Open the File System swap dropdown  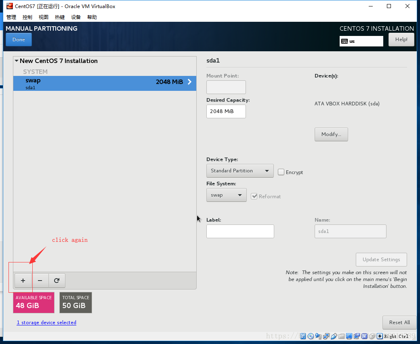pos(226,195)
